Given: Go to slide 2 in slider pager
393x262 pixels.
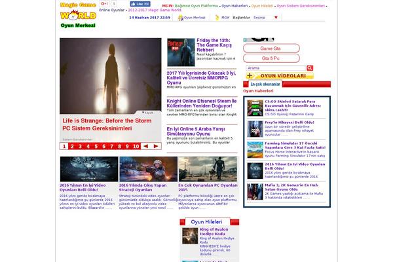Looking at the screenshot, I should click(x=72, y=146).
